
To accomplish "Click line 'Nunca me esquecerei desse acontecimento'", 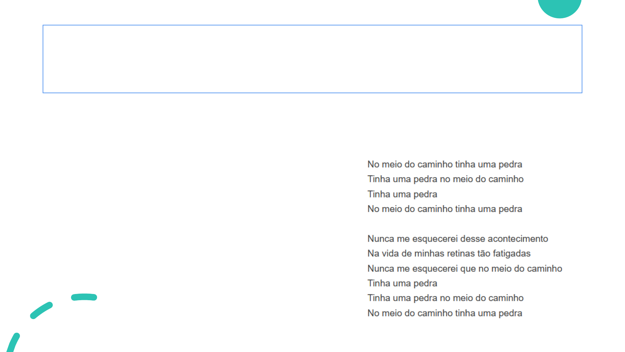I will (457, 239).
